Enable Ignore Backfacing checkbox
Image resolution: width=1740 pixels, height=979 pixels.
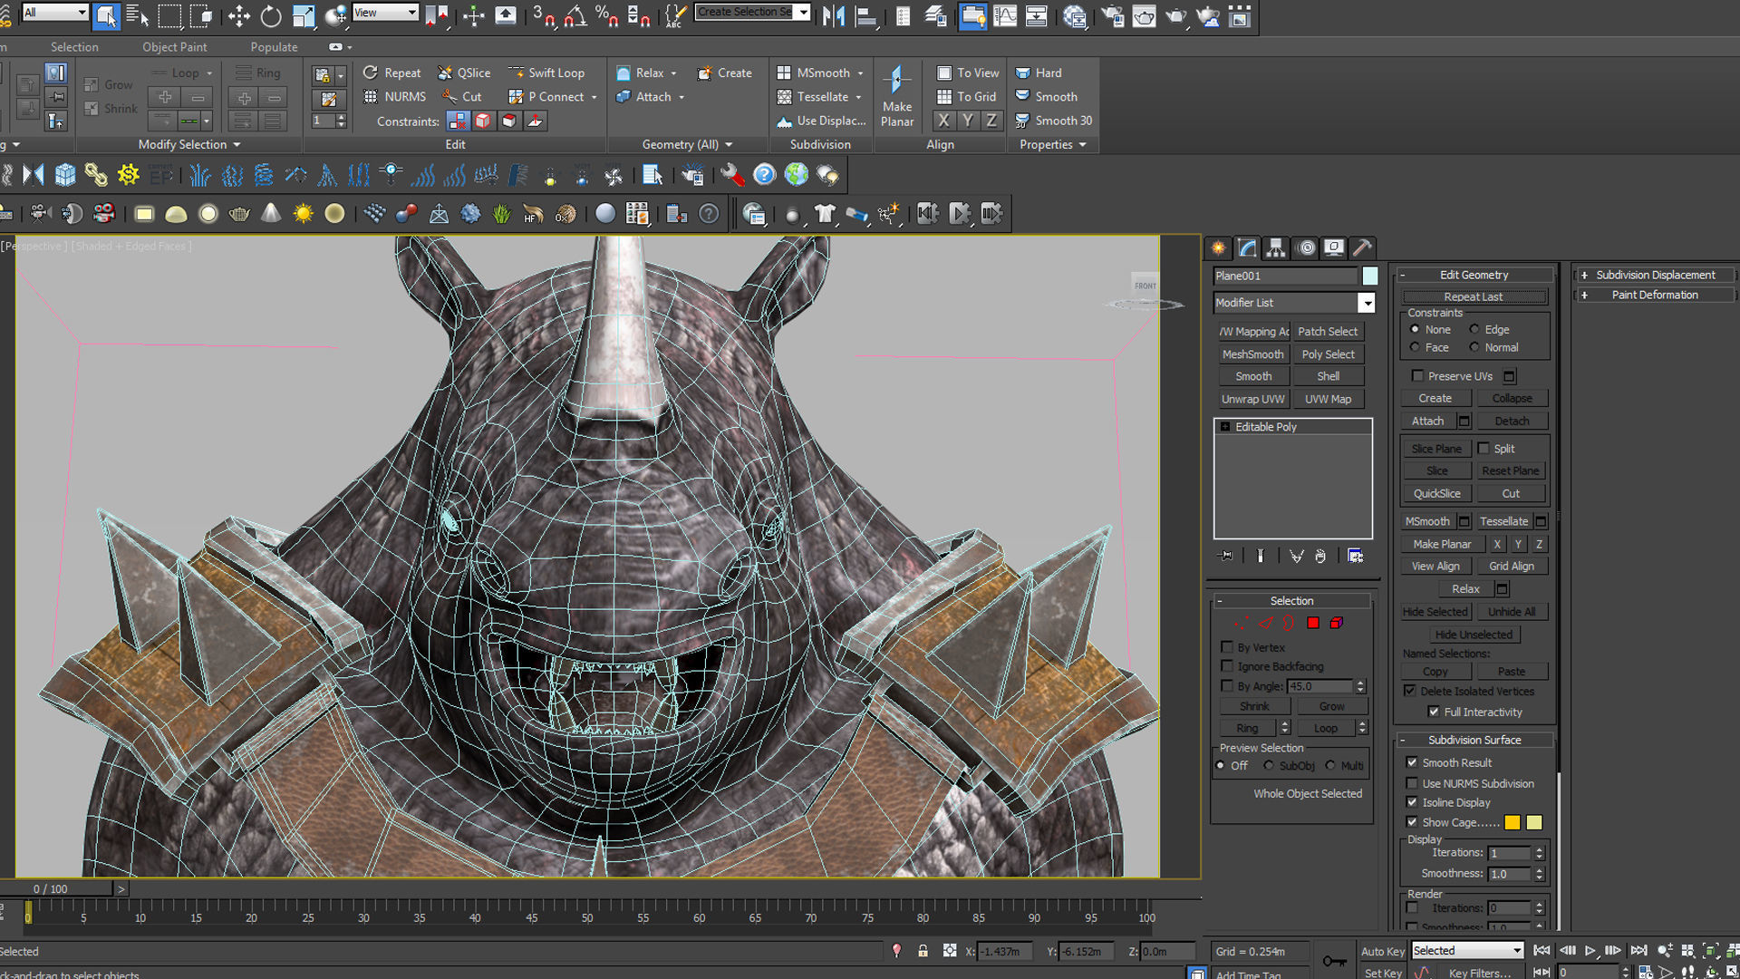(x=1227, y=666)
